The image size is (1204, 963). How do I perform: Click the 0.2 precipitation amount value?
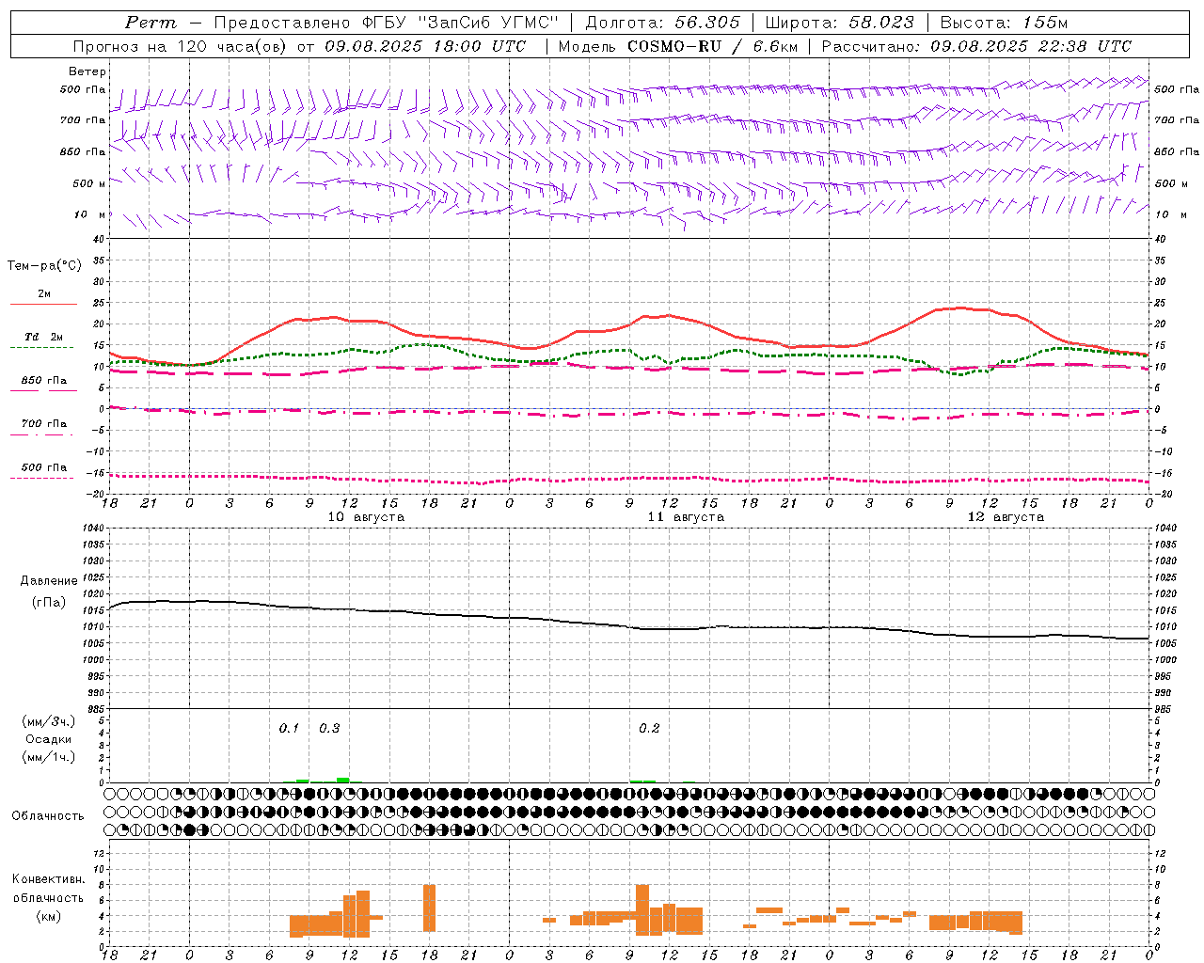[x=649, y=729]
